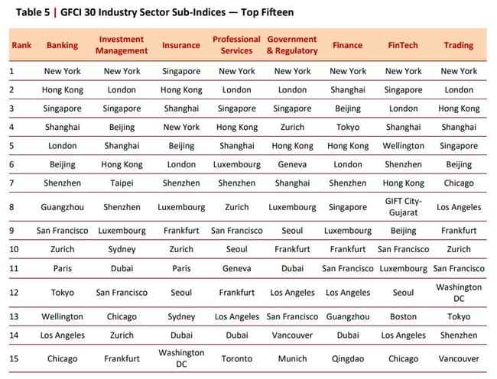Select the Boston cell in FinTech

point(403,316)
